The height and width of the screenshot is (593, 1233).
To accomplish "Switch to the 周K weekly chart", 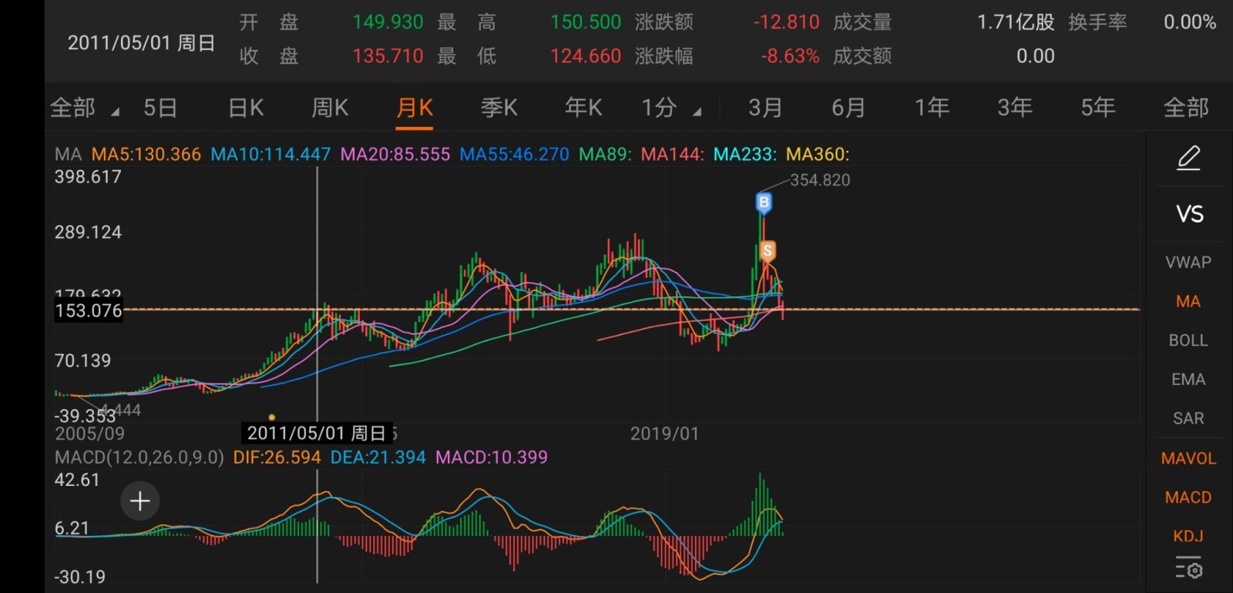I will pyautogui.click(x=330, y=108).
